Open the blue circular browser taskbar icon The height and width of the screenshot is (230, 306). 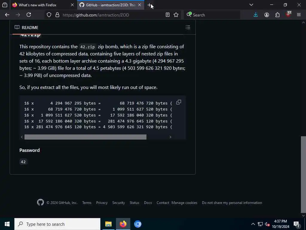click(137, 224)
